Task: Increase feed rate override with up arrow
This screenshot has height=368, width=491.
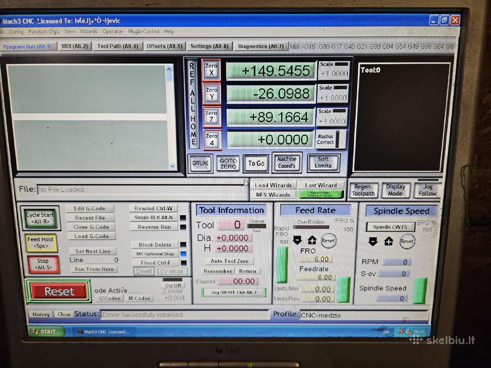Action: [x=312, y=240]
